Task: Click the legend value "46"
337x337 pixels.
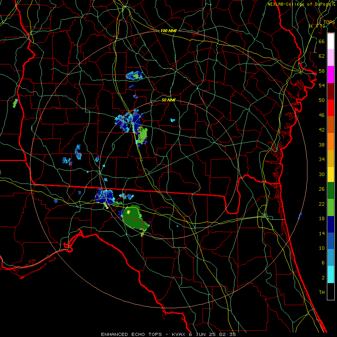Action: pos(322,115)
